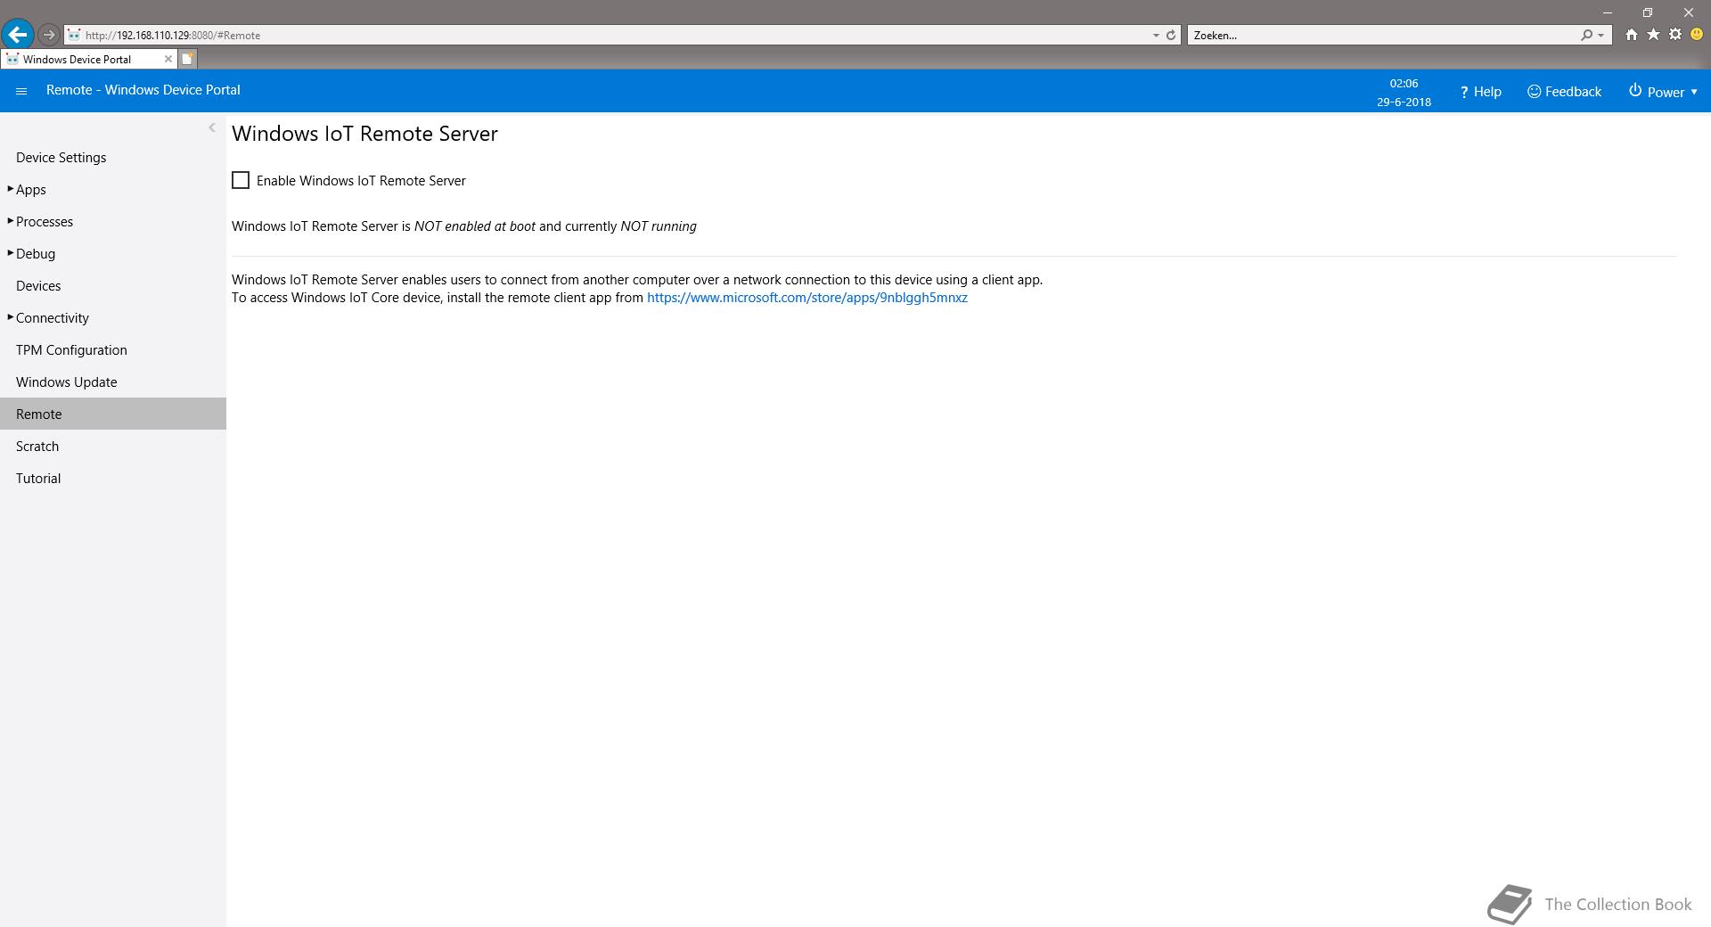Go forward using the browser forward arrow
Screen dimensions: 1711x927
point(49,35)
